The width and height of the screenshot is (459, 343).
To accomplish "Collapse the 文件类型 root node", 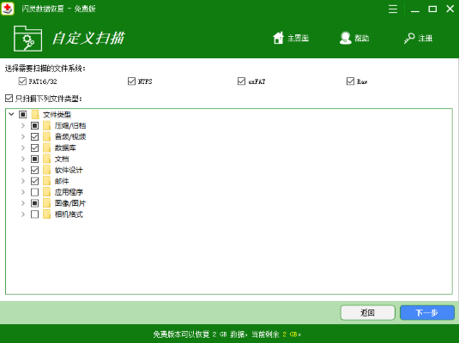I will pos(11,114).
